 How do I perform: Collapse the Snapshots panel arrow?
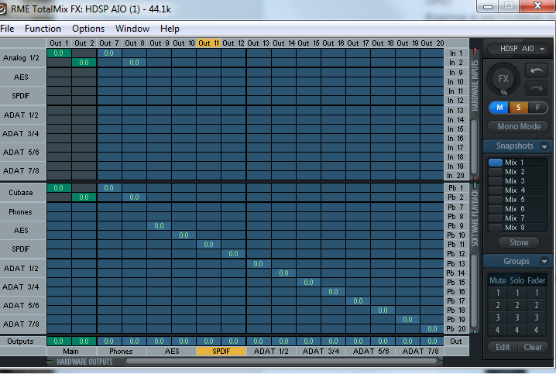544,146
